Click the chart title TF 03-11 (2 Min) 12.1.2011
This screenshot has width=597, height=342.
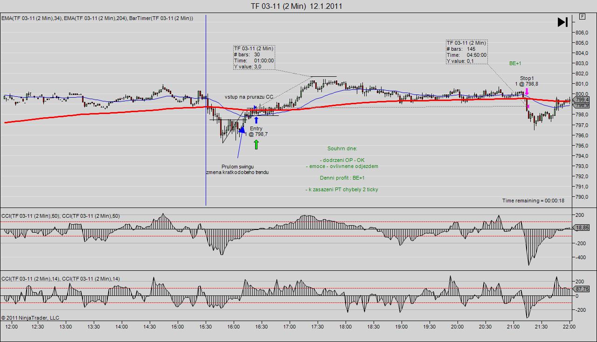click(297, 6)
